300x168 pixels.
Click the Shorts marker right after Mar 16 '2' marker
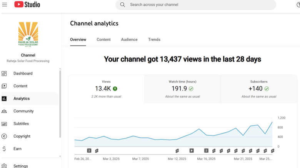214,151
